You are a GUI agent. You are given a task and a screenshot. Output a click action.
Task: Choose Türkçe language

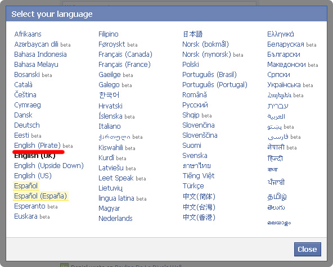tap(193, 186)
